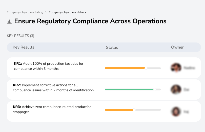Open KR1 audit production facilities row
Image resolution: width=205 pixels, height=132 pixels.
tap(104, 68)
